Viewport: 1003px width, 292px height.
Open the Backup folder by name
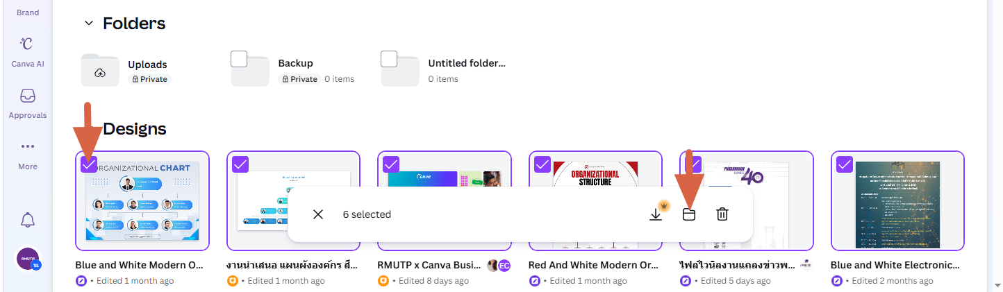[295, 63]
